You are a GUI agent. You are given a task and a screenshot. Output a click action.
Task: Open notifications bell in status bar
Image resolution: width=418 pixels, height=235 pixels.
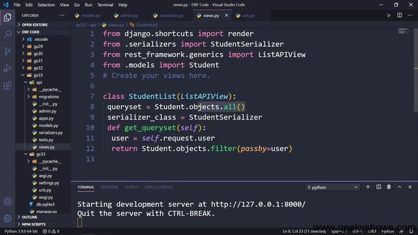click(x=411, y=231)
